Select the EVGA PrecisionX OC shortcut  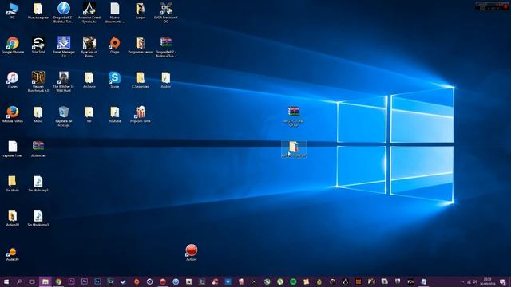click(x=165, y=13)
